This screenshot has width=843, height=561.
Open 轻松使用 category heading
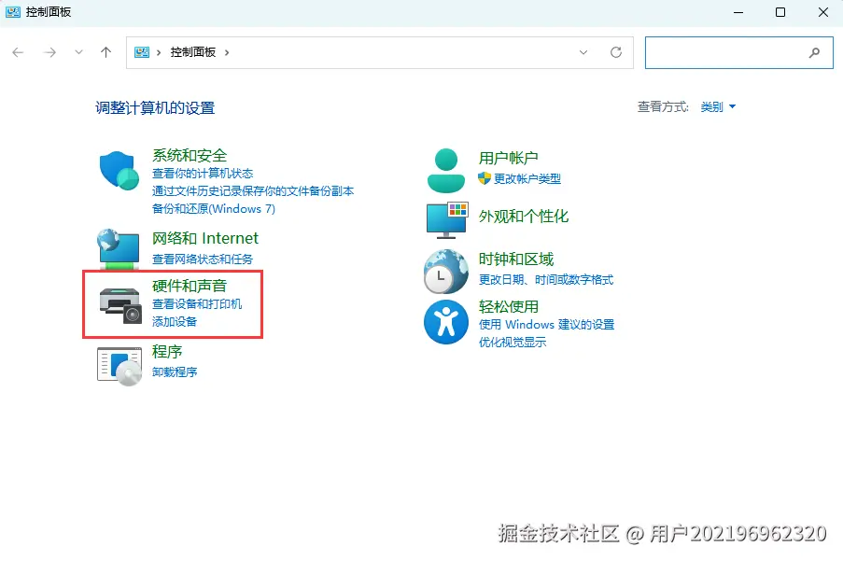coord(508,307)
